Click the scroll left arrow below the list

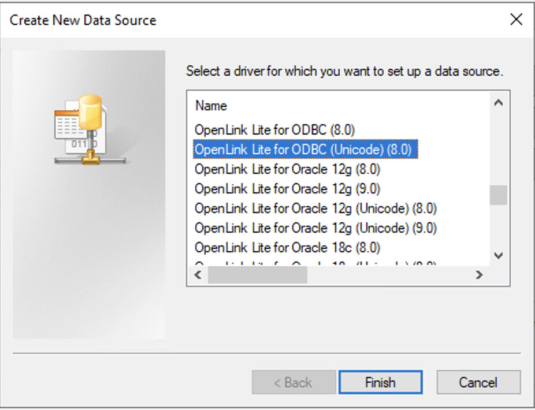197,275
